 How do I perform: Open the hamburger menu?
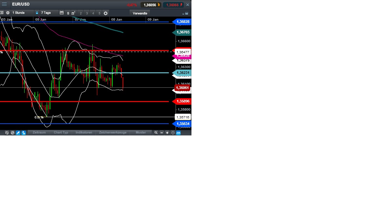(x=4, y=4)
